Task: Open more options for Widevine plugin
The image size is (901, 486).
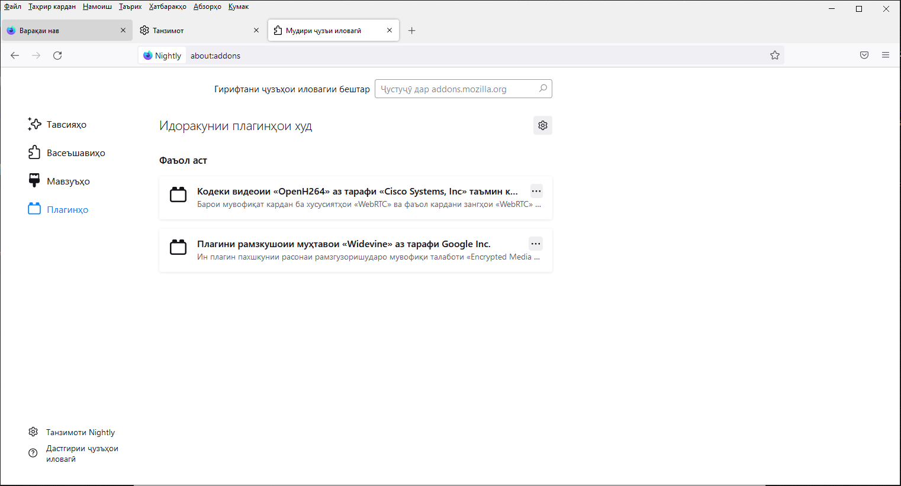Action: (536, 244)
